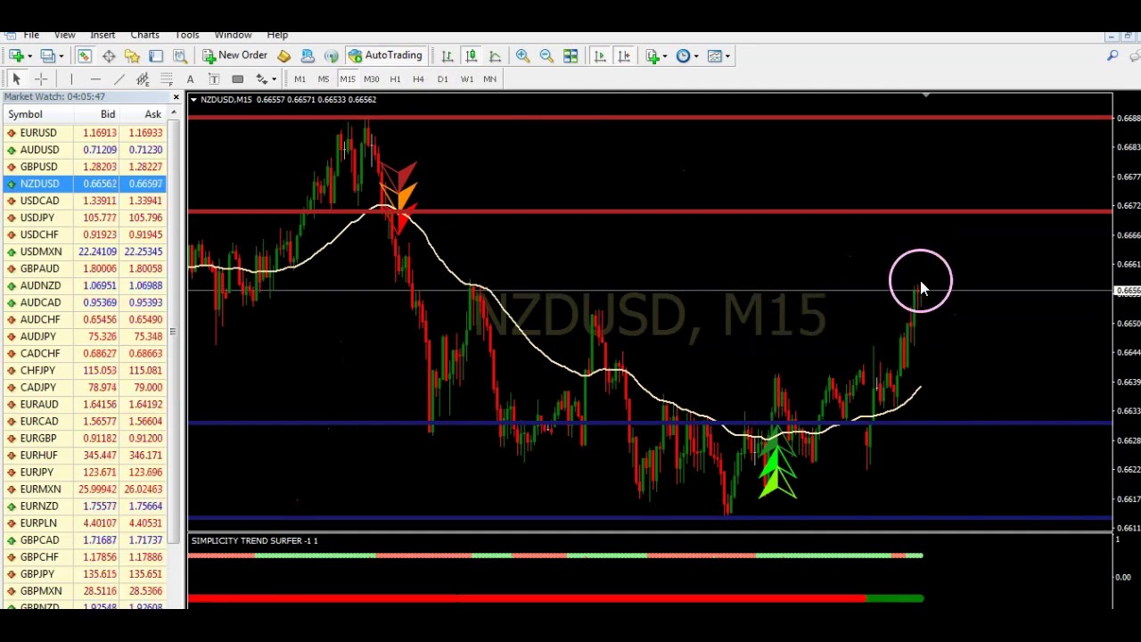Click the New Order button
This screenshot has width=1141, height=642.
pos(234,56)
